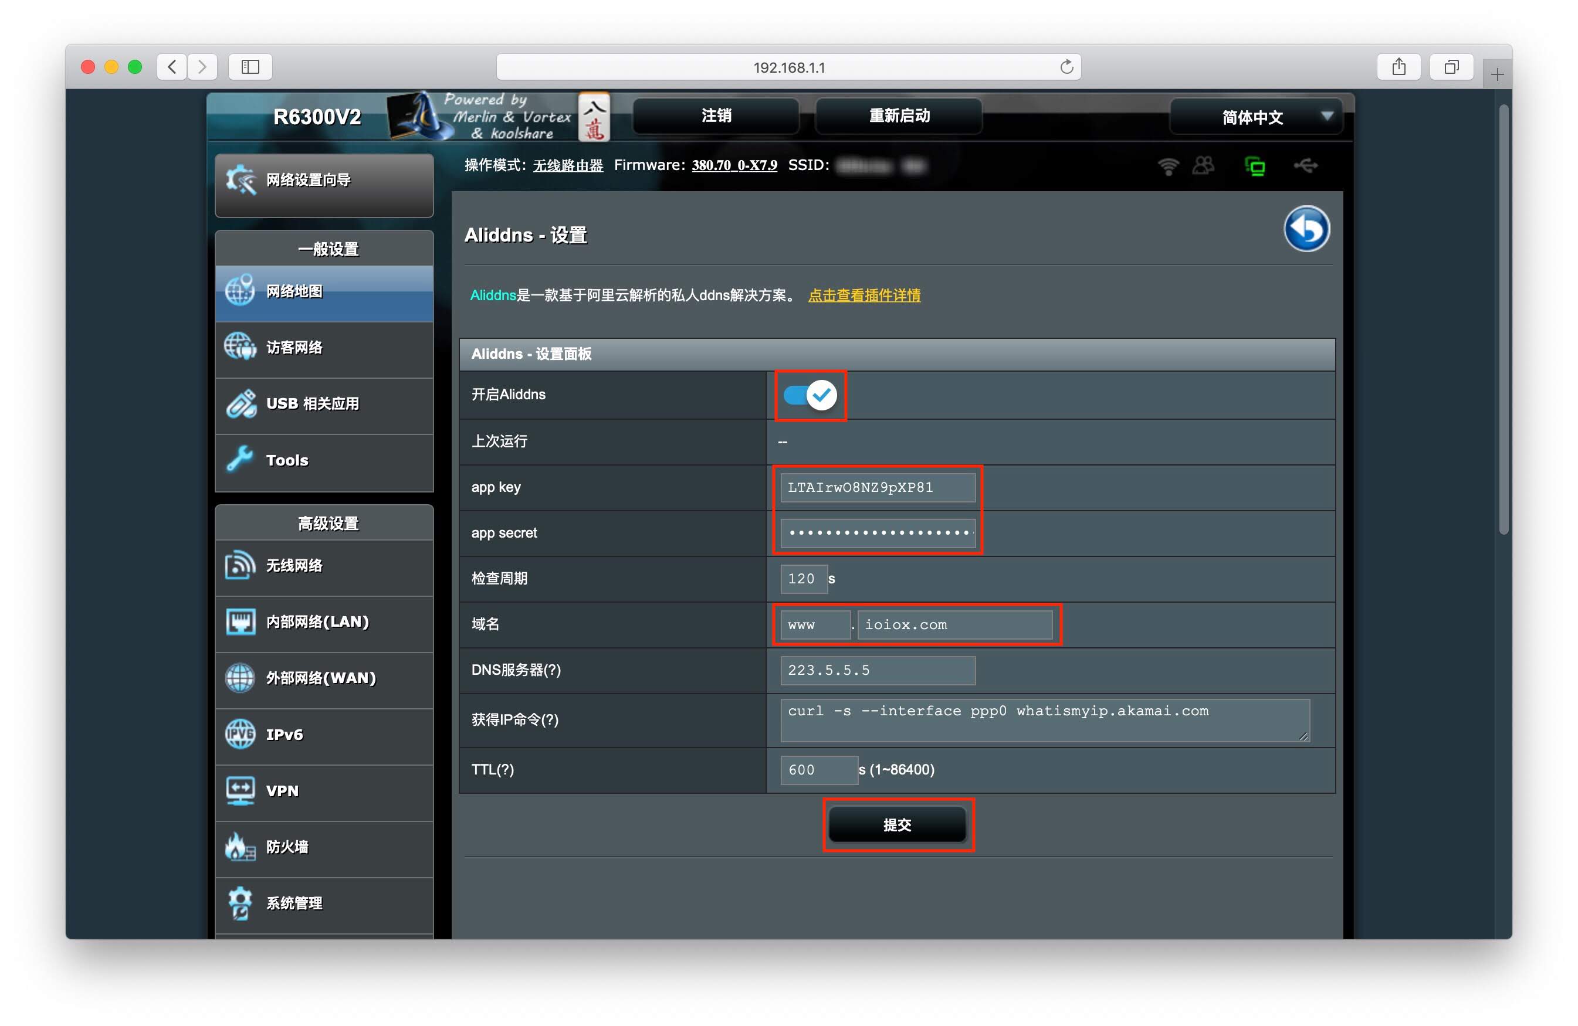Click the 重新启动 reboot button
The image size is (1578, 1026).
point(898,116)
